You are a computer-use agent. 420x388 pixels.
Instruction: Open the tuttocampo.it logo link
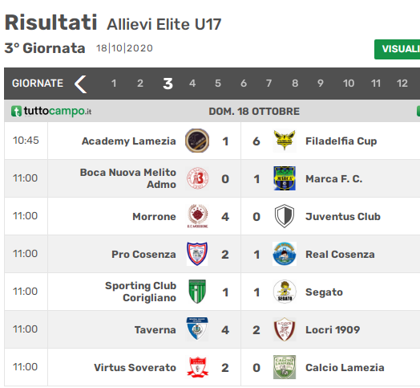point(51,111)
